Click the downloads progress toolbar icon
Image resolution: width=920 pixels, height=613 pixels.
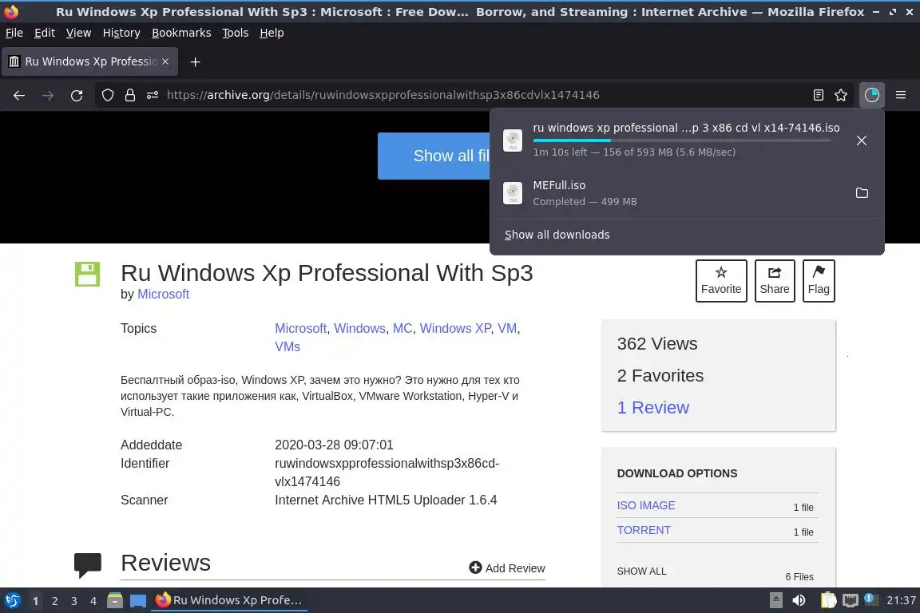872,95
